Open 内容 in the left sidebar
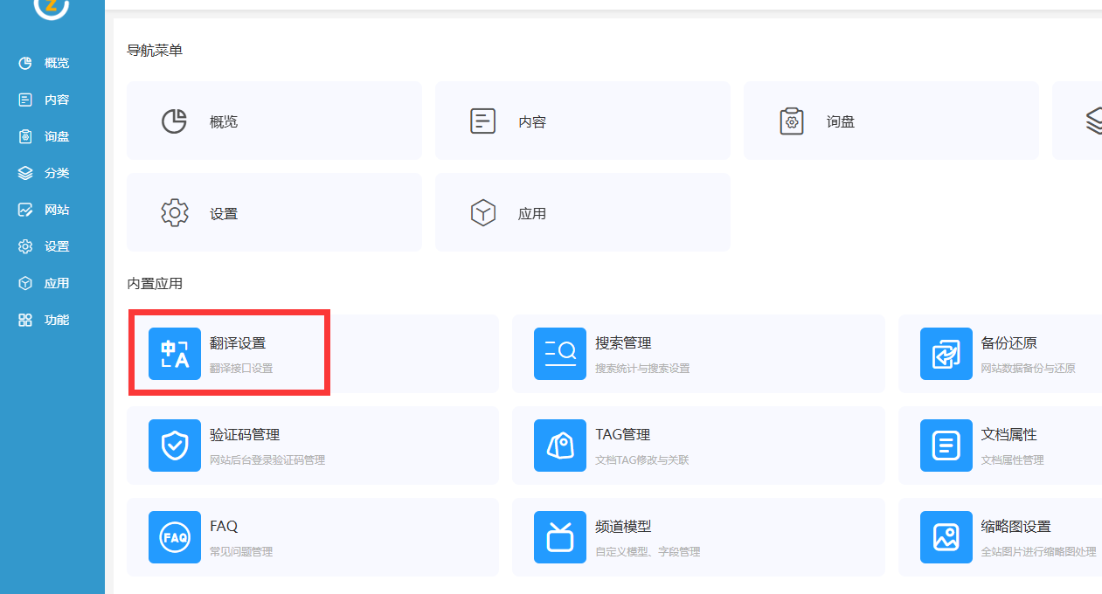Viewport: 1102px width, 594px height. 56,100
